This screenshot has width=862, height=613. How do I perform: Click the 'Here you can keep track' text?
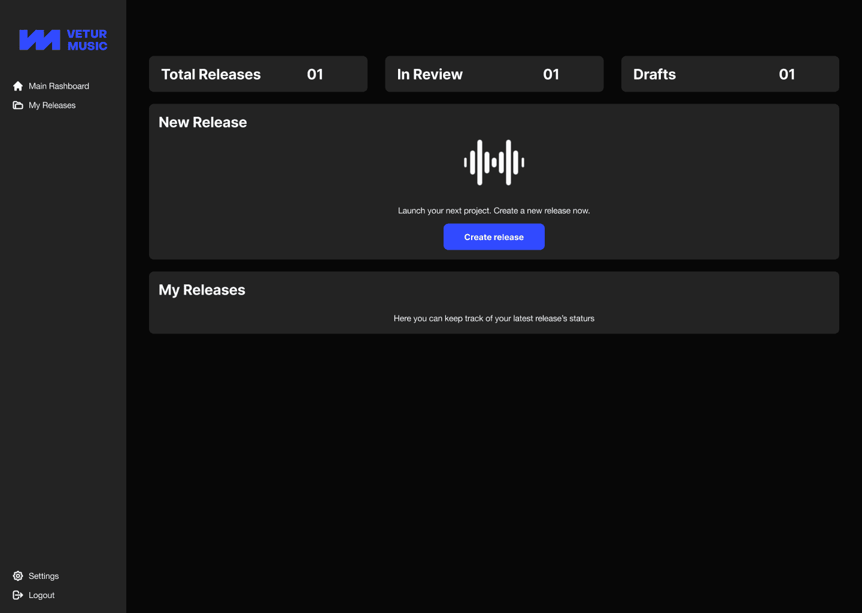(494, 318)
